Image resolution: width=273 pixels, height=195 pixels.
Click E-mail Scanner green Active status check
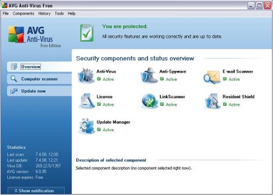point(225,79)
